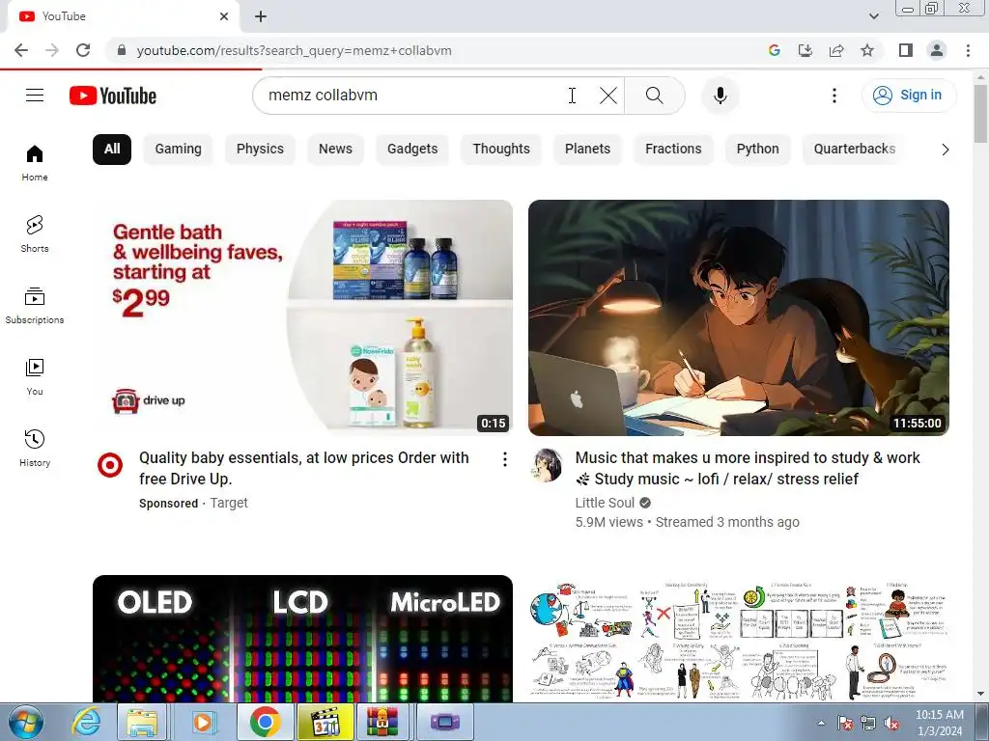Viewport: 989px width, 741px height.
Task: Click the page vertical scrollbar thumb
Action: coord(981,114)
